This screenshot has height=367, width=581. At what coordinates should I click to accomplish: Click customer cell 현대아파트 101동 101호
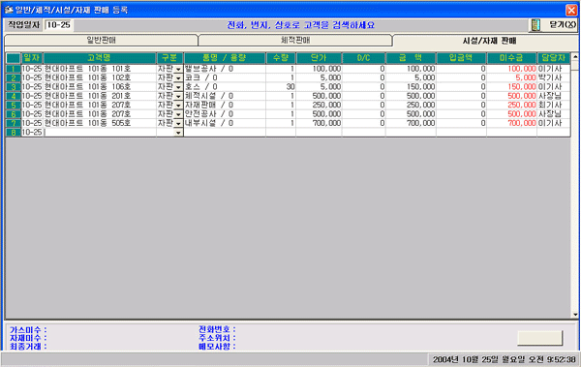click(x=100, y=69)
